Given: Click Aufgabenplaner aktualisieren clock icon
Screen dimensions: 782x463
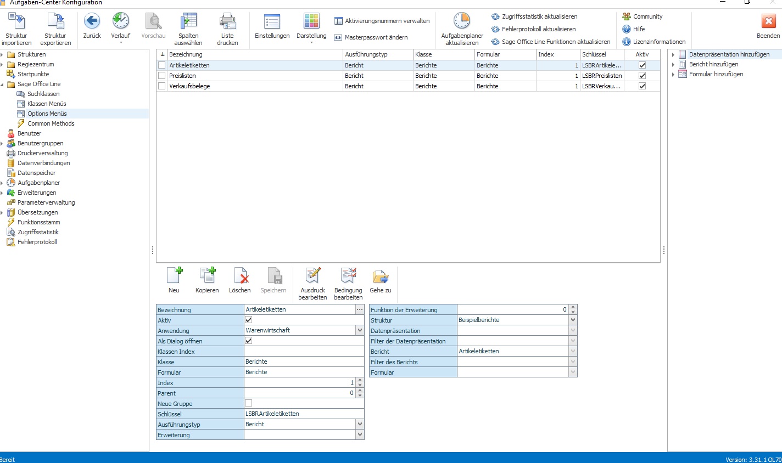Looking at the screenshot, I should coord(462,21).
